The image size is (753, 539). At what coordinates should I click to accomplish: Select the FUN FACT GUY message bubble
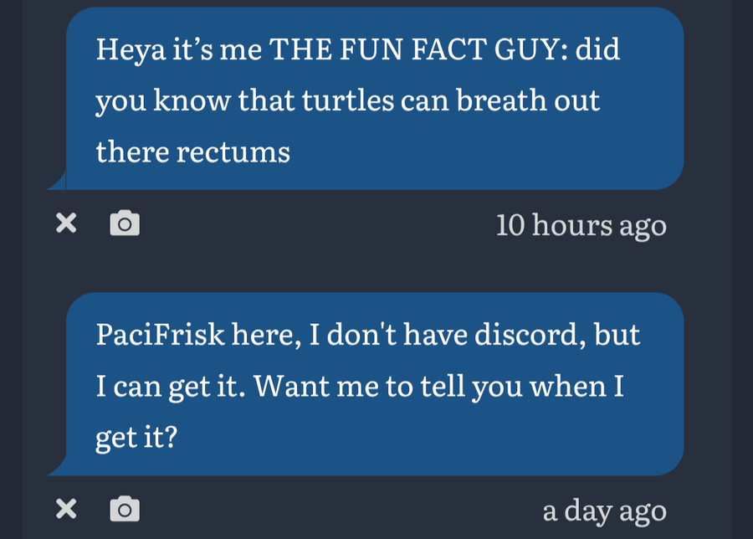(x=373, y=99)
